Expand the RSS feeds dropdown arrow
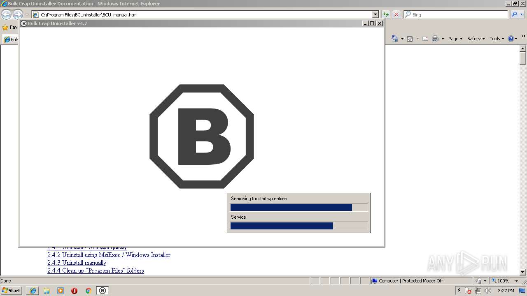Image resolution: width=527 pixels, height=296 pixels. pos(417,39)
